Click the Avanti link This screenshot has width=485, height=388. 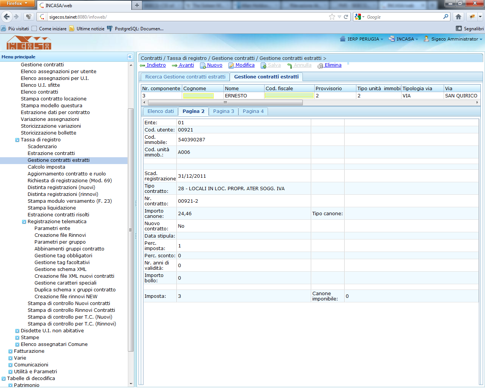186,65
